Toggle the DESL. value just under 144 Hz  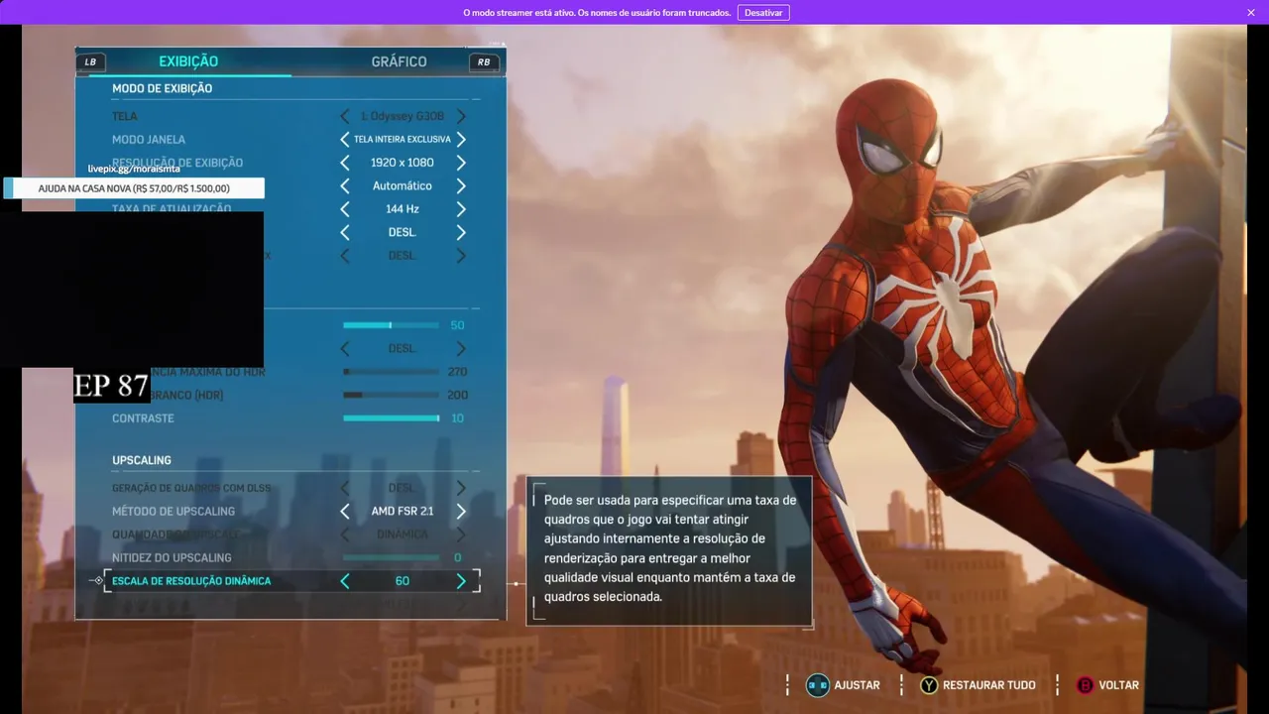[403, 232]
